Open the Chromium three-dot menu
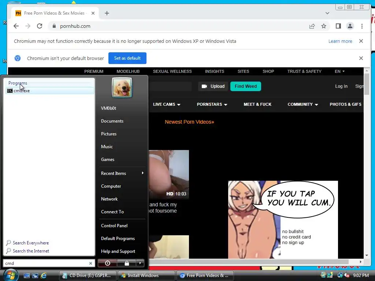Screen dimensions: 375x281 tap(362, 26)
